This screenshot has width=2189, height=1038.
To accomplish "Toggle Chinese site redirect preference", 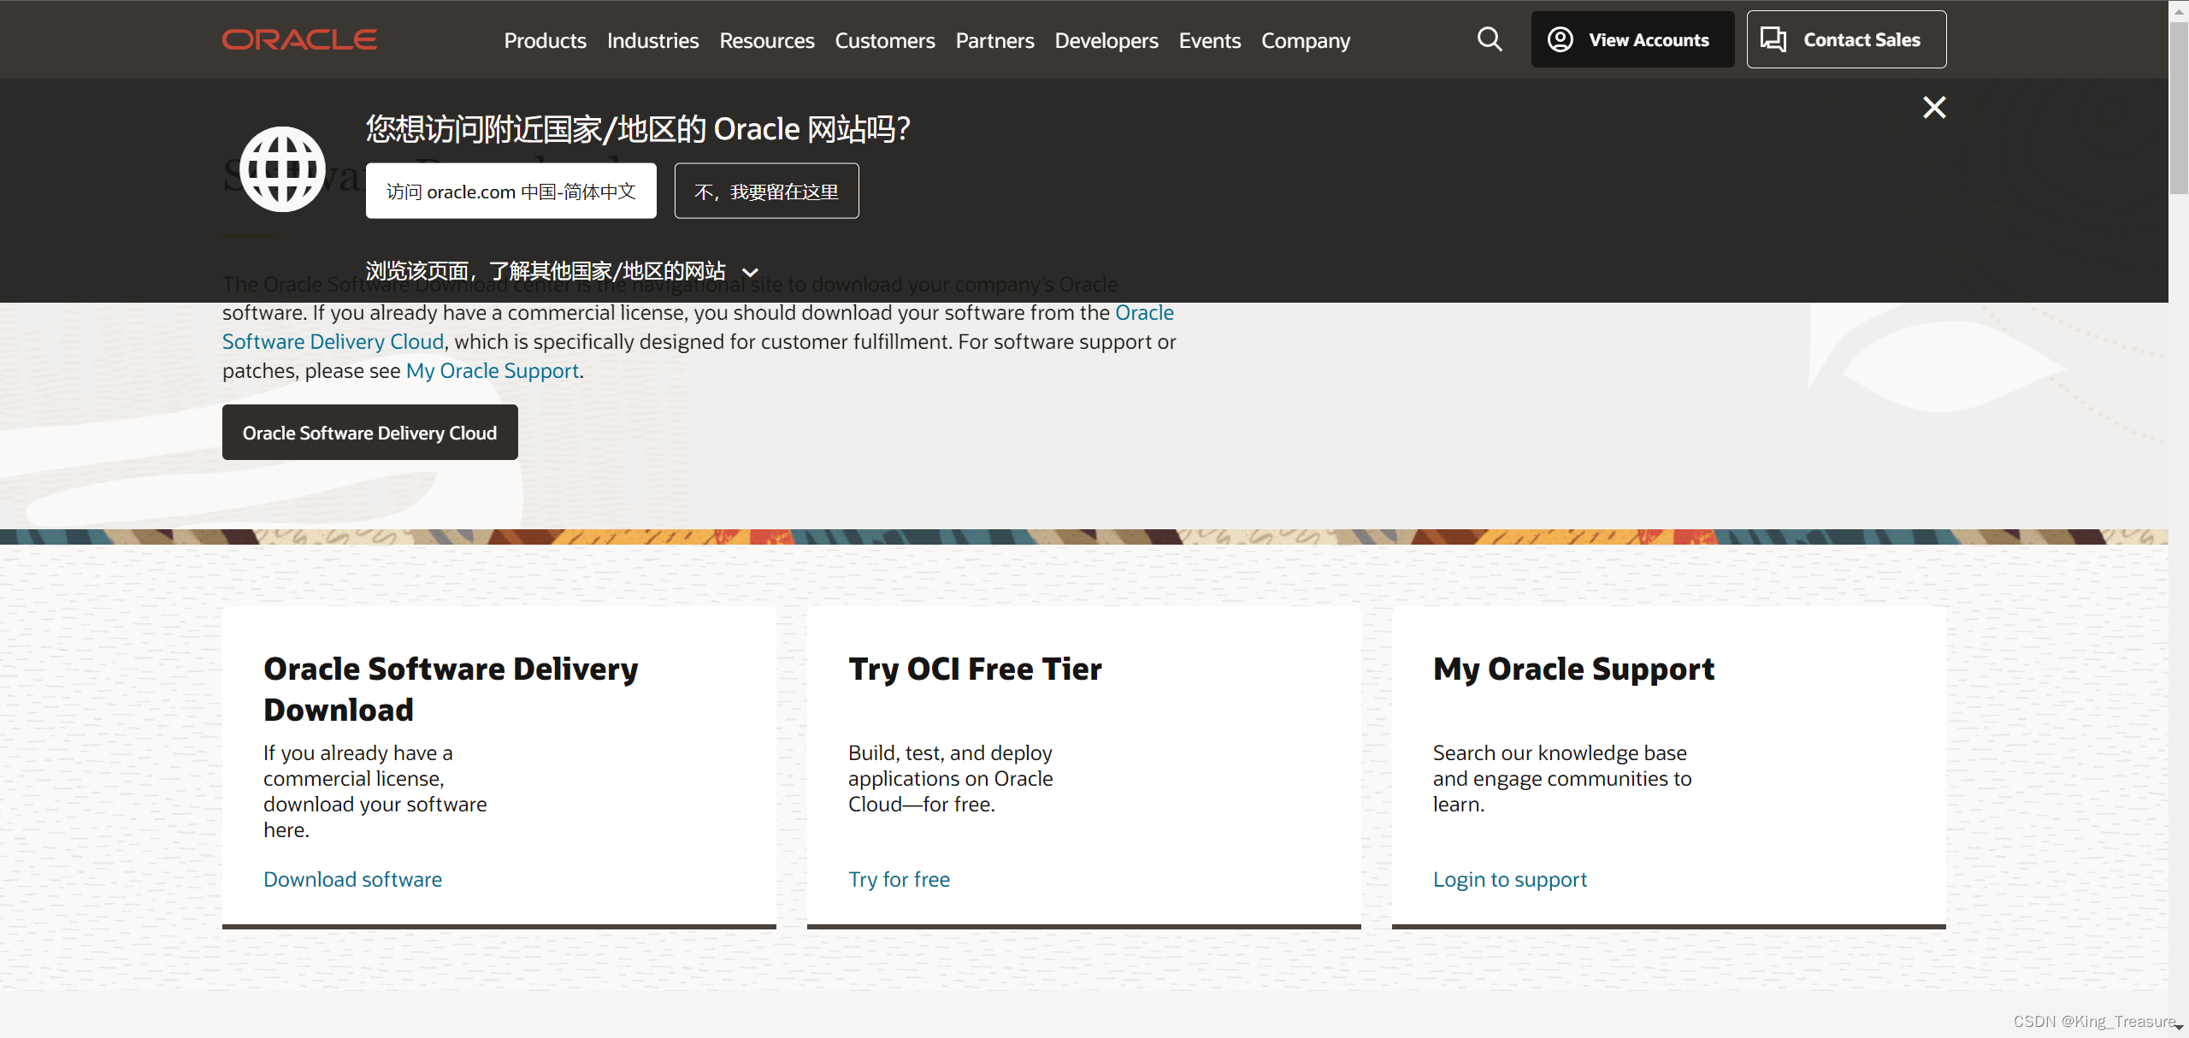I will (x=765, y=190).
